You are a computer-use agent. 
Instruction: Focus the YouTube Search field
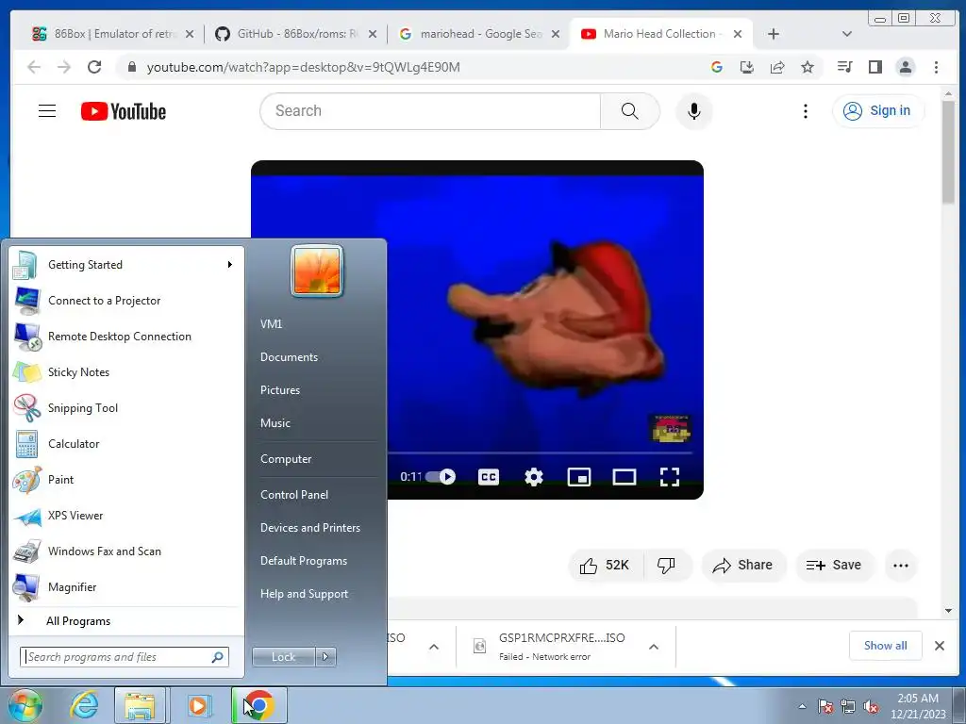[x=430, y=111]
